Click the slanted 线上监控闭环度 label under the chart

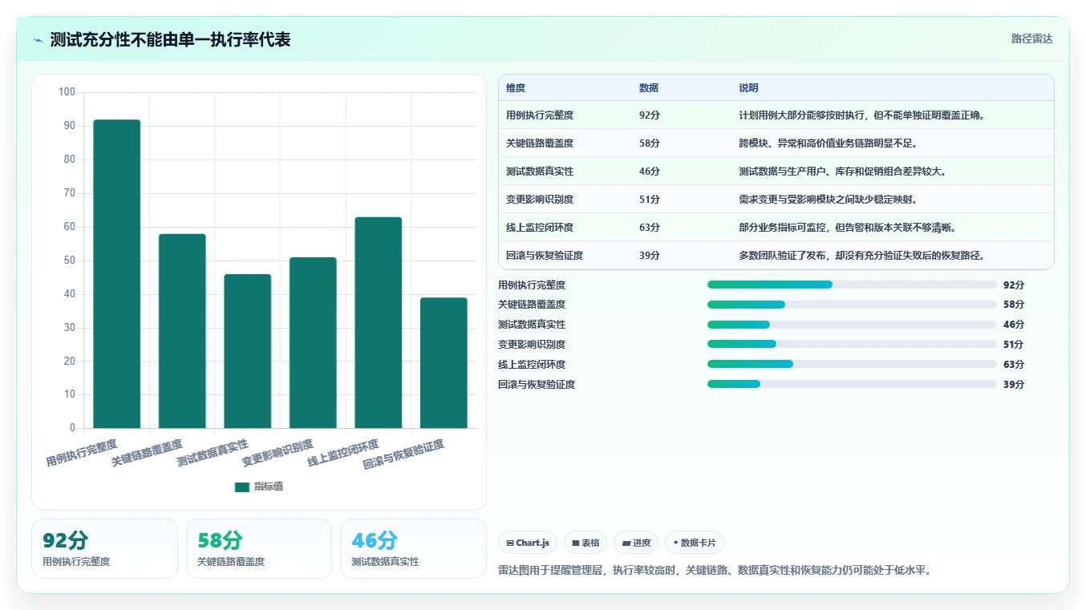point(343,453)
